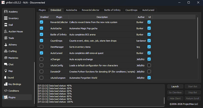The image size is (203, 108).
Task: Check the UI checkbox for DonateGP
Action: click(149, 72)
